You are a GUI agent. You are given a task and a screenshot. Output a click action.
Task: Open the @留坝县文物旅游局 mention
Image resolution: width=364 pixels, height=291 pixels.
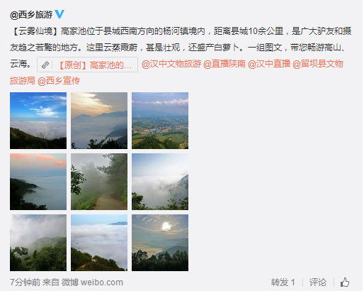318,64
